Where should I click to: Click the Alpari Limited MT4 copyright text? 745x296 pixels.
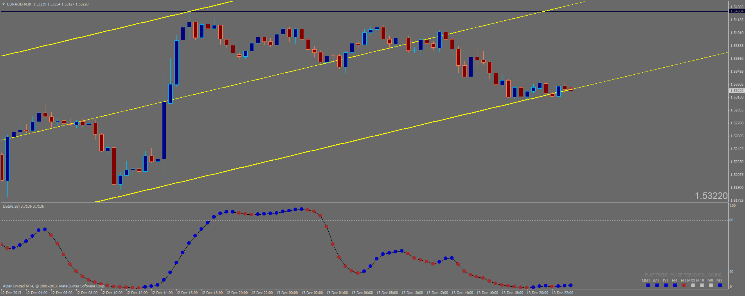(x=54, y=286)
